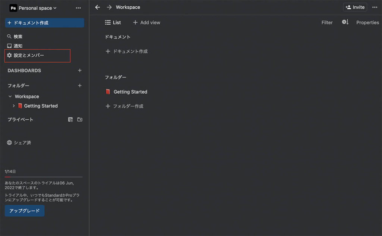Open more options next to Personal space
The height and width of the screenshot is (236, 382).
click(78, 8)
